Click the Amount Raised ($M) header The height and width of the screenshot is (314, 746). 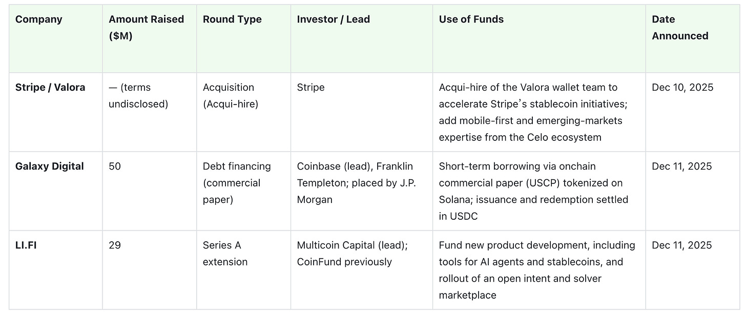pos(146,28)
